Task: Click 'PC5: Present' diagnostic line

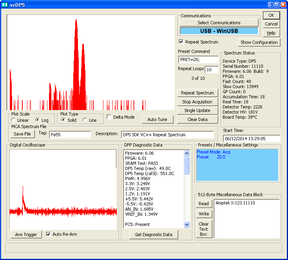Action: click(x=137, y=224)
